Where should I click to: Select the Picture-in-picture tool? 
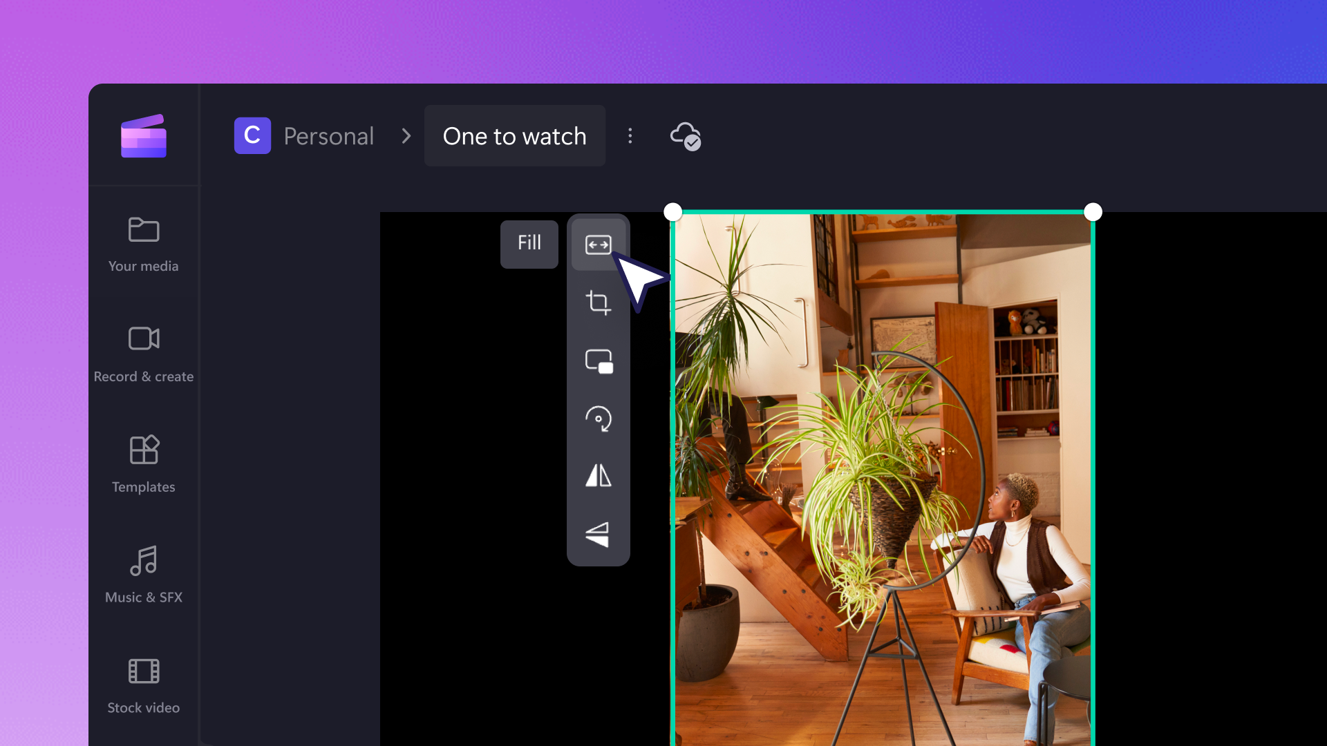(599, 361)
